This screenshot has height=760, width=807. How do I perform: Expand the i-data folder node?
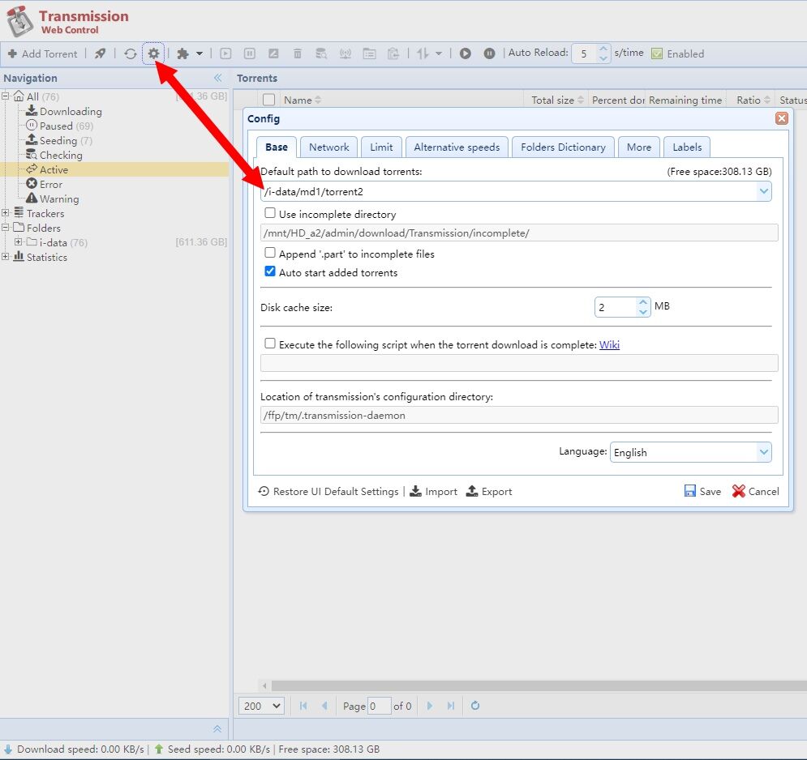pos(18,241)
